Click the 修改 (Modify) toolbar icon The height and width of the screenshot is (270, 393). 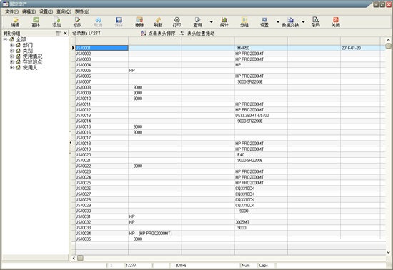tap(77, 22)
